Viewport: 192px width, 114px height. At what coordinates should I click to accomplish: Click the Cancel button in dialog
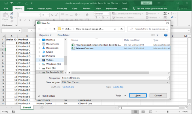pos(158,95)
